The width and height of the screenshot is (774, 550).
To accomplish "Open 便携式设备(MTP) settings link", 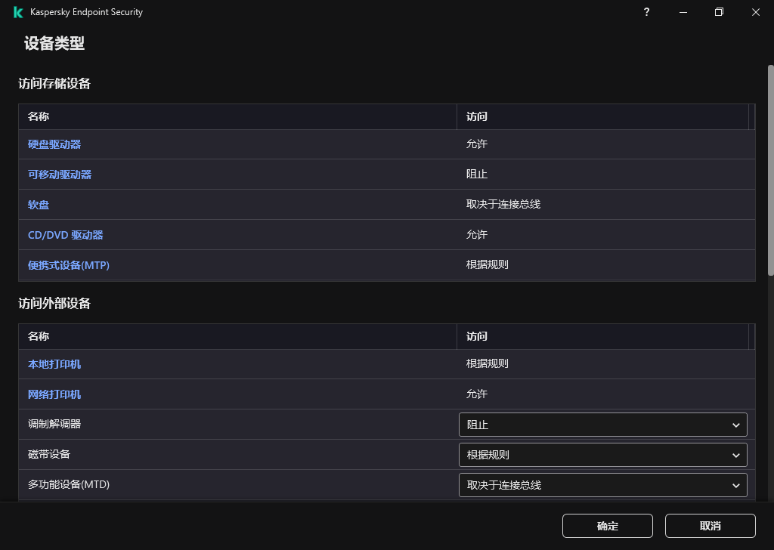I will tap(69, 265).
